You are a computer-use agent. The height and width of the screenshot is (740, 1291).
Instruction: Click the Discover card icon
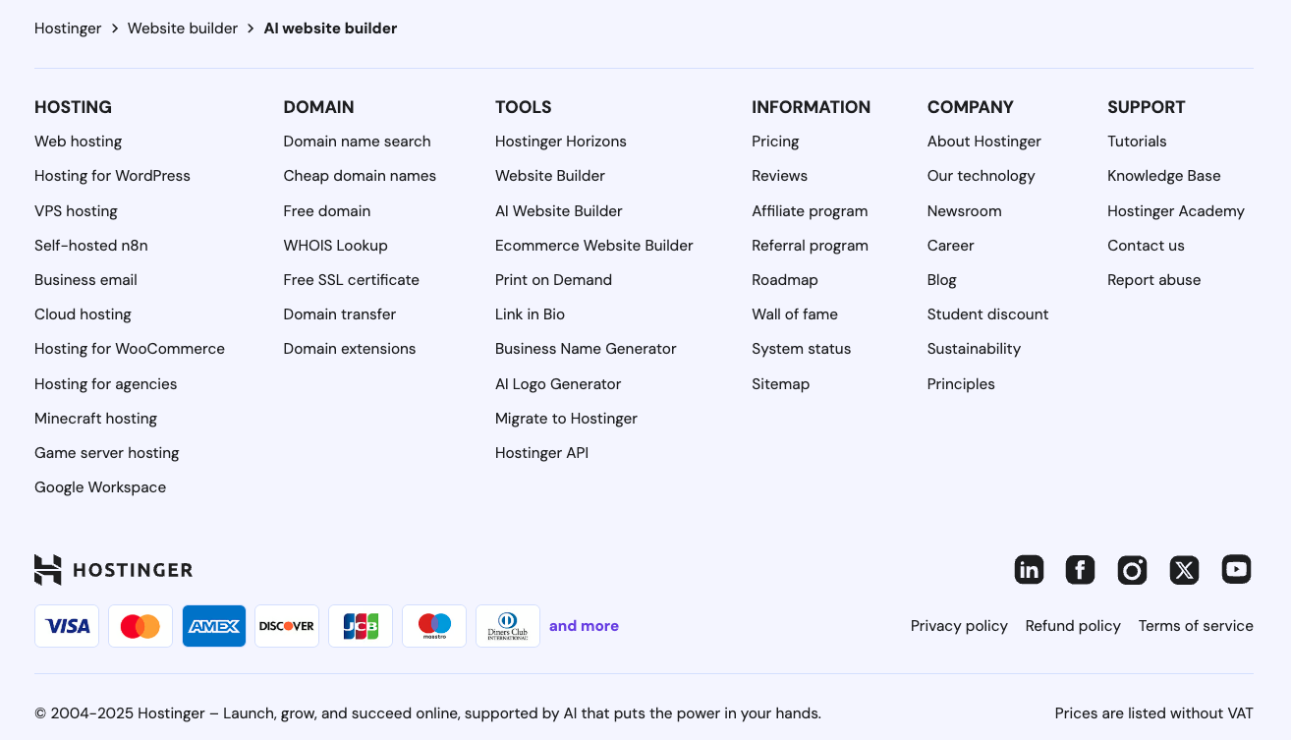pyautogui.click(x=286, y=625)
